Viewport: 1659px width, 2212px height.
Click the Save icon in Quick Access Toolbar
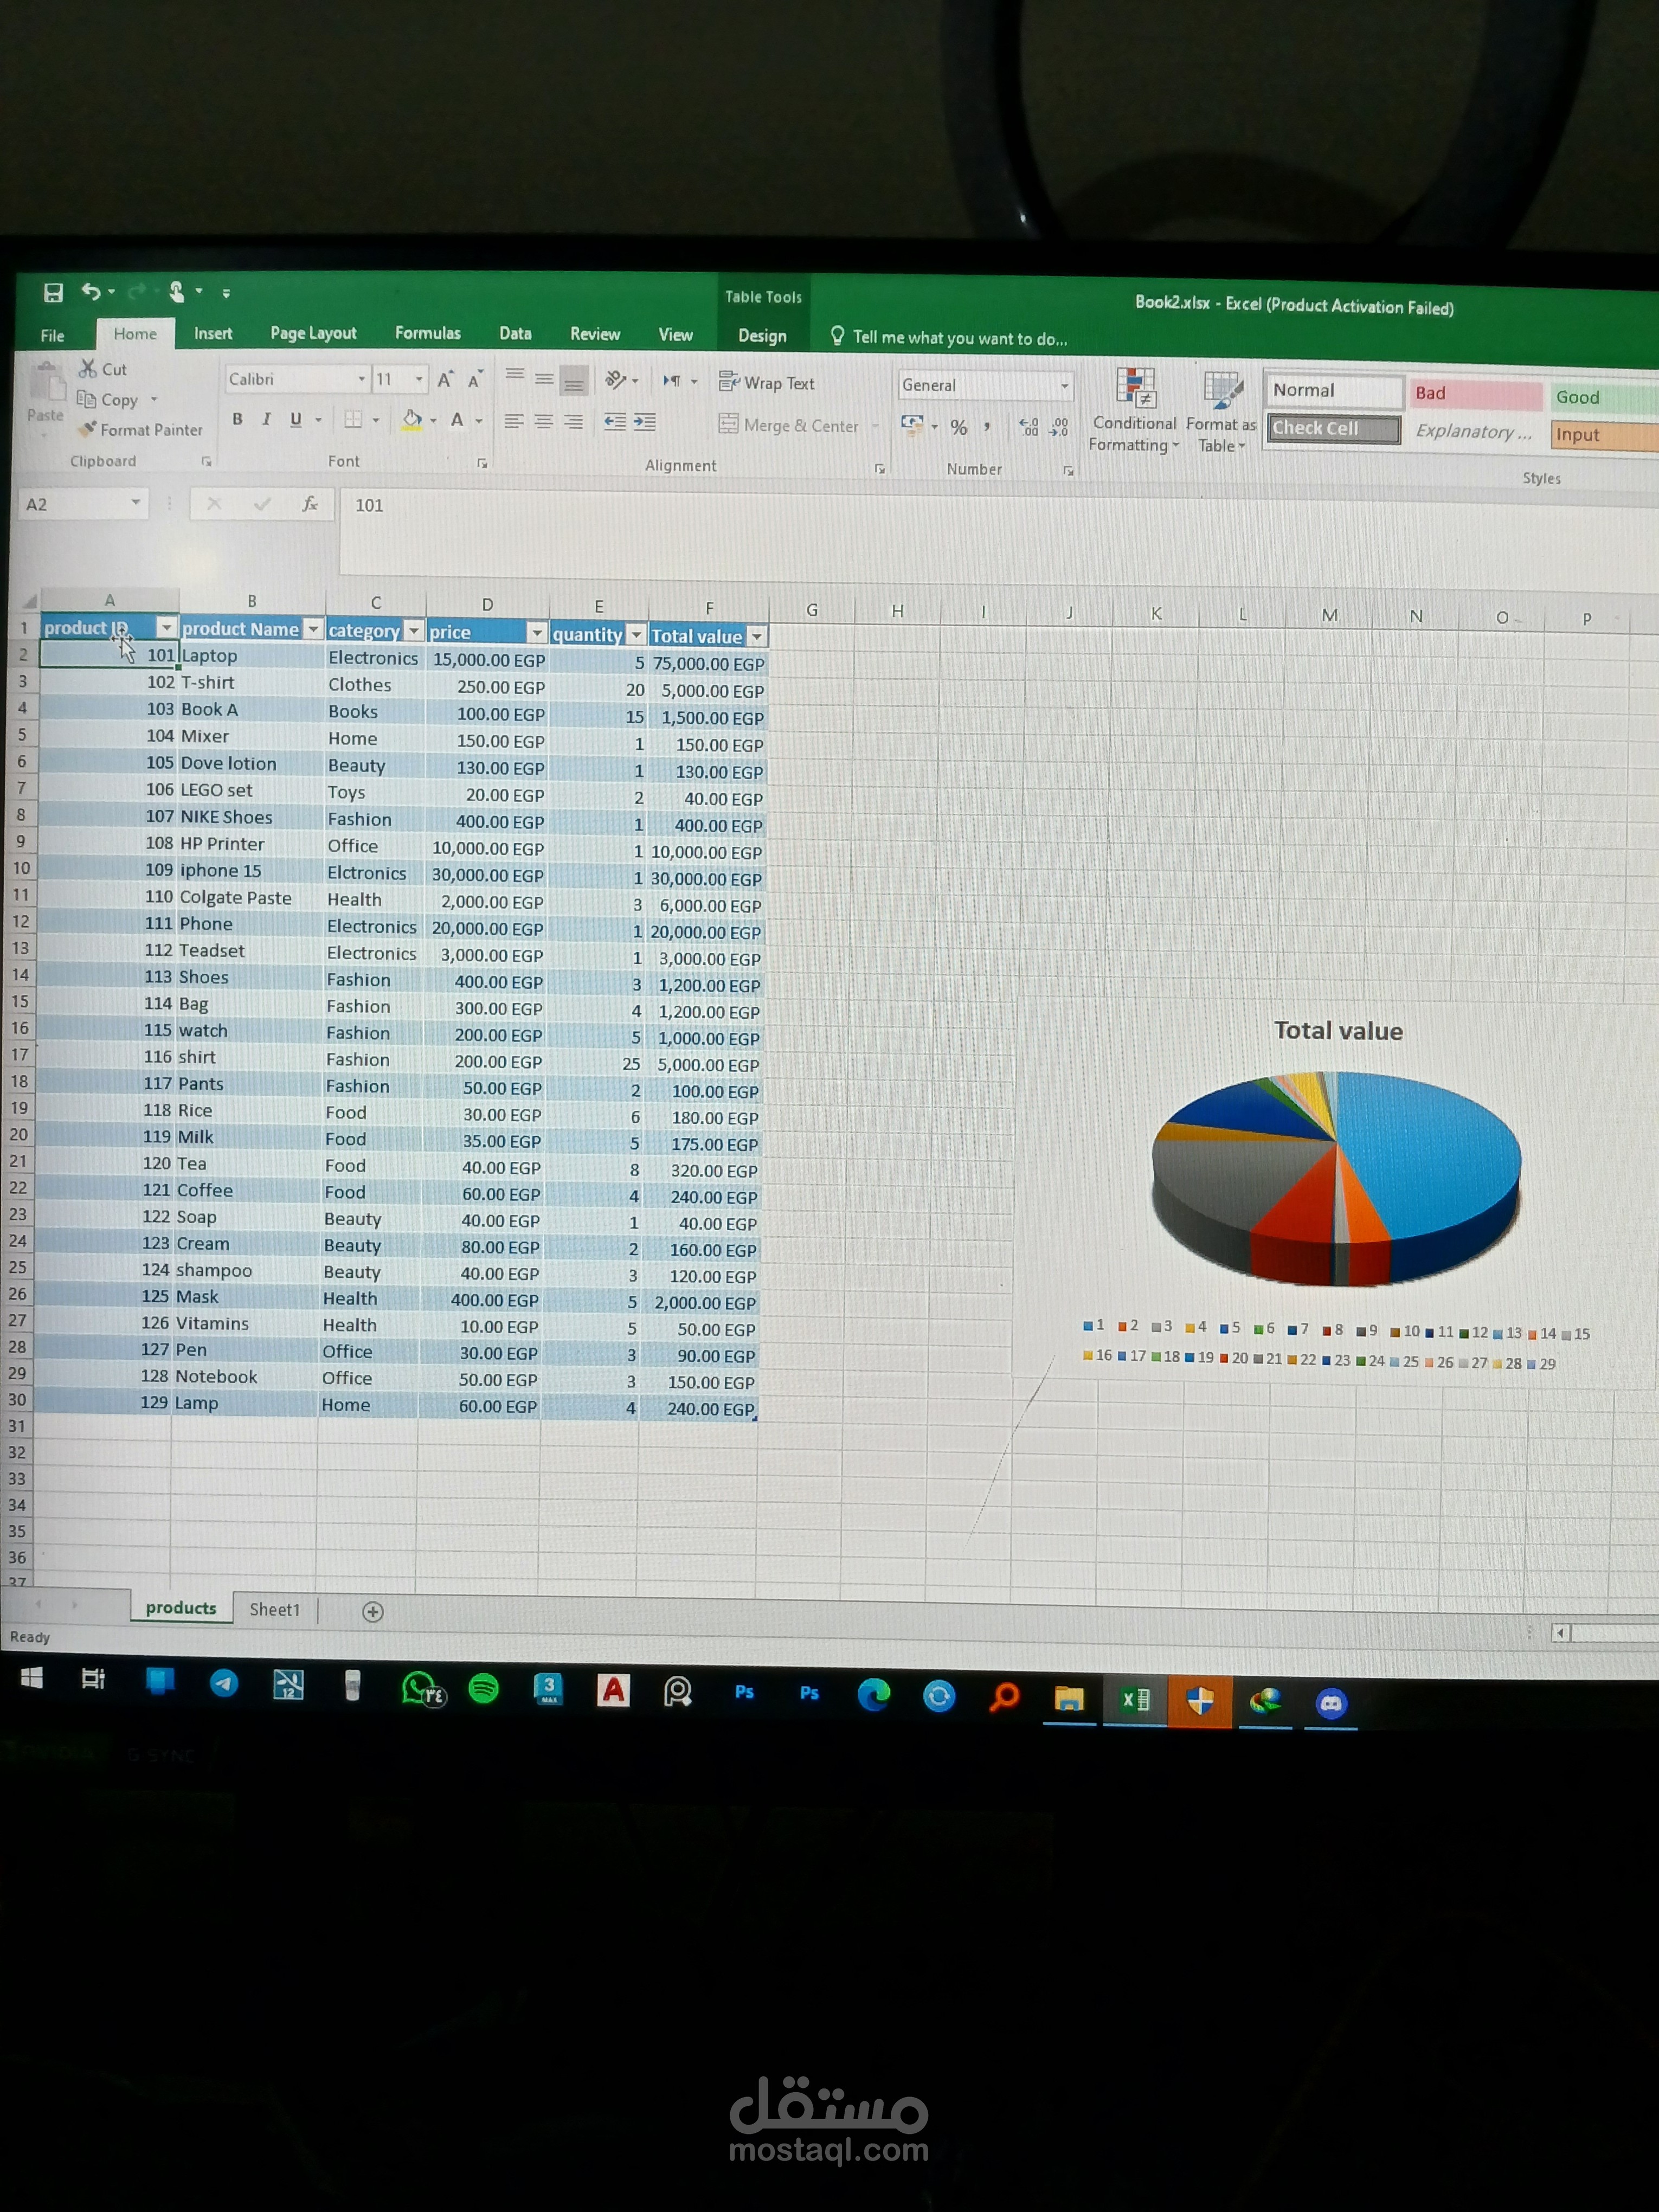tap(53, 292)
